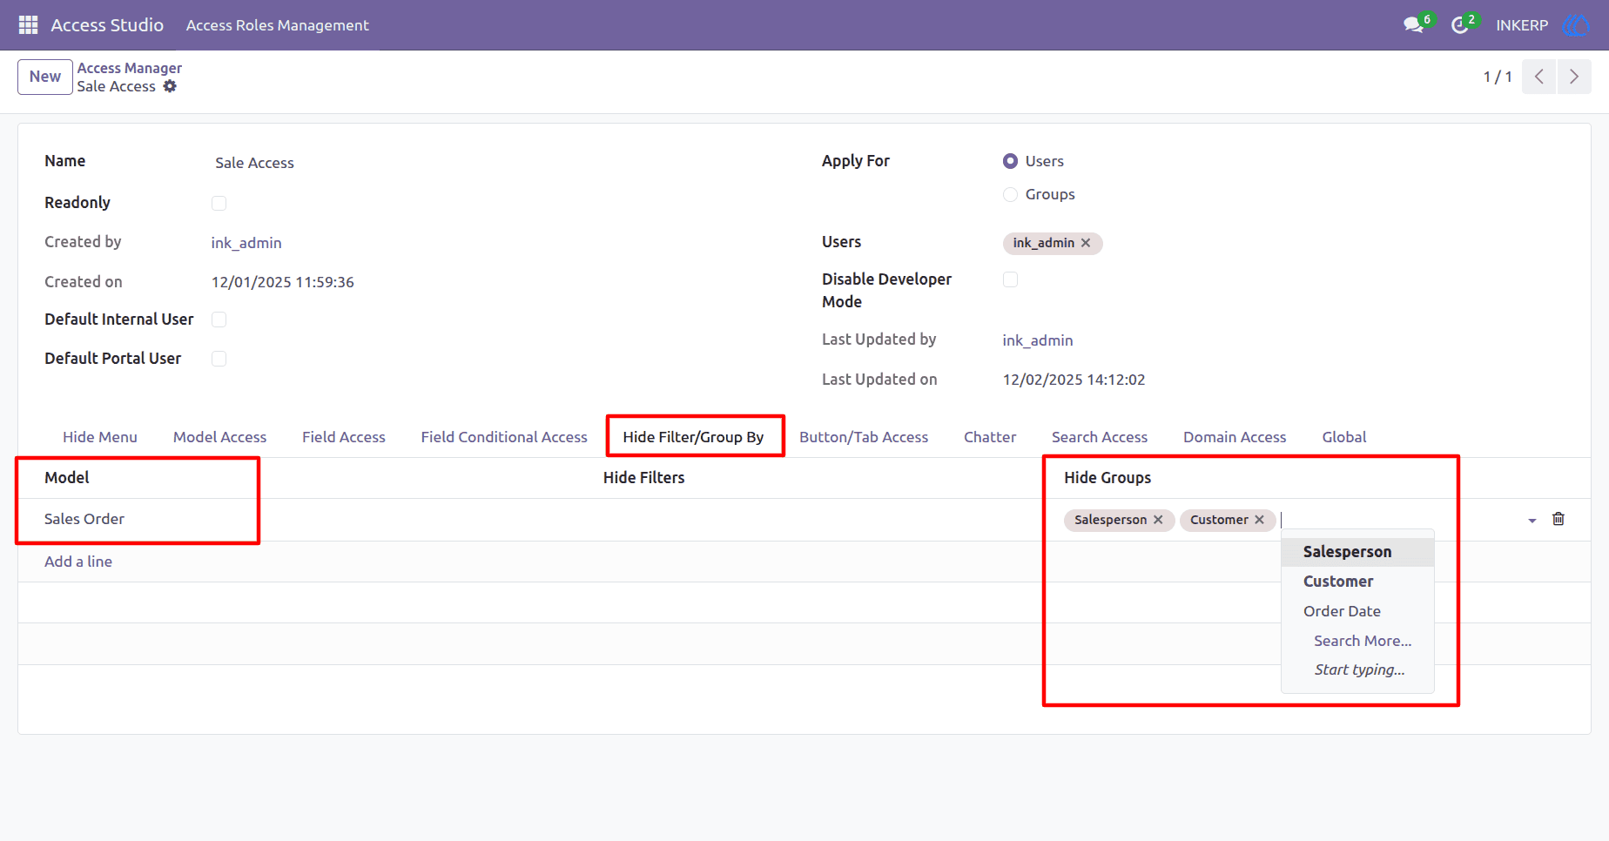The width and height of the screenshot is (1609, 841).
Task: Collapse the Hide Groups dropdown arrow
Action: coord(1532,521)
